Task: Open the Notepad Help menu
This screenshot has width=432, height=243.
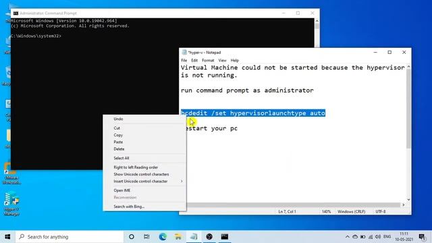Action: pyautogui.click(x=235, y=60)
